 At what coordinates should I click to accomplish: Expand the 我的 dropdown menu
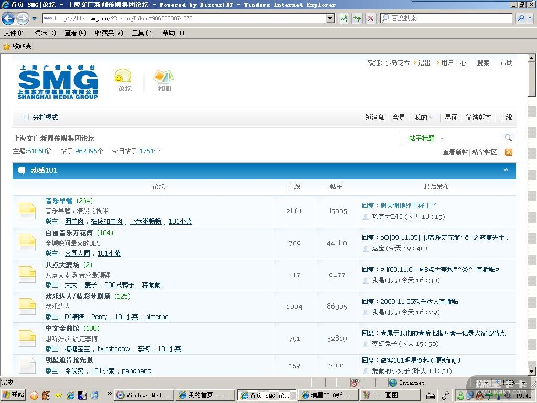point(424,118)
